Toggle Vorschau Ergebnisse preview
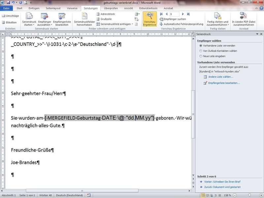The width and height of the screenshot is (264, 198). pyautogui.click(x=149, y=19)
